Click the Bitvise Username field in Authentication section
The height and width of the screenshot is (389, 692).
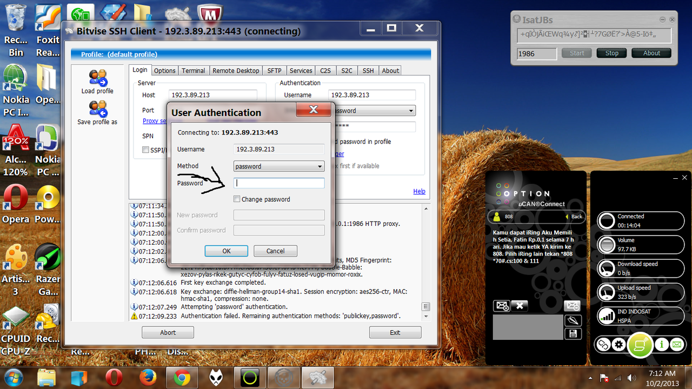pos(372,95)
